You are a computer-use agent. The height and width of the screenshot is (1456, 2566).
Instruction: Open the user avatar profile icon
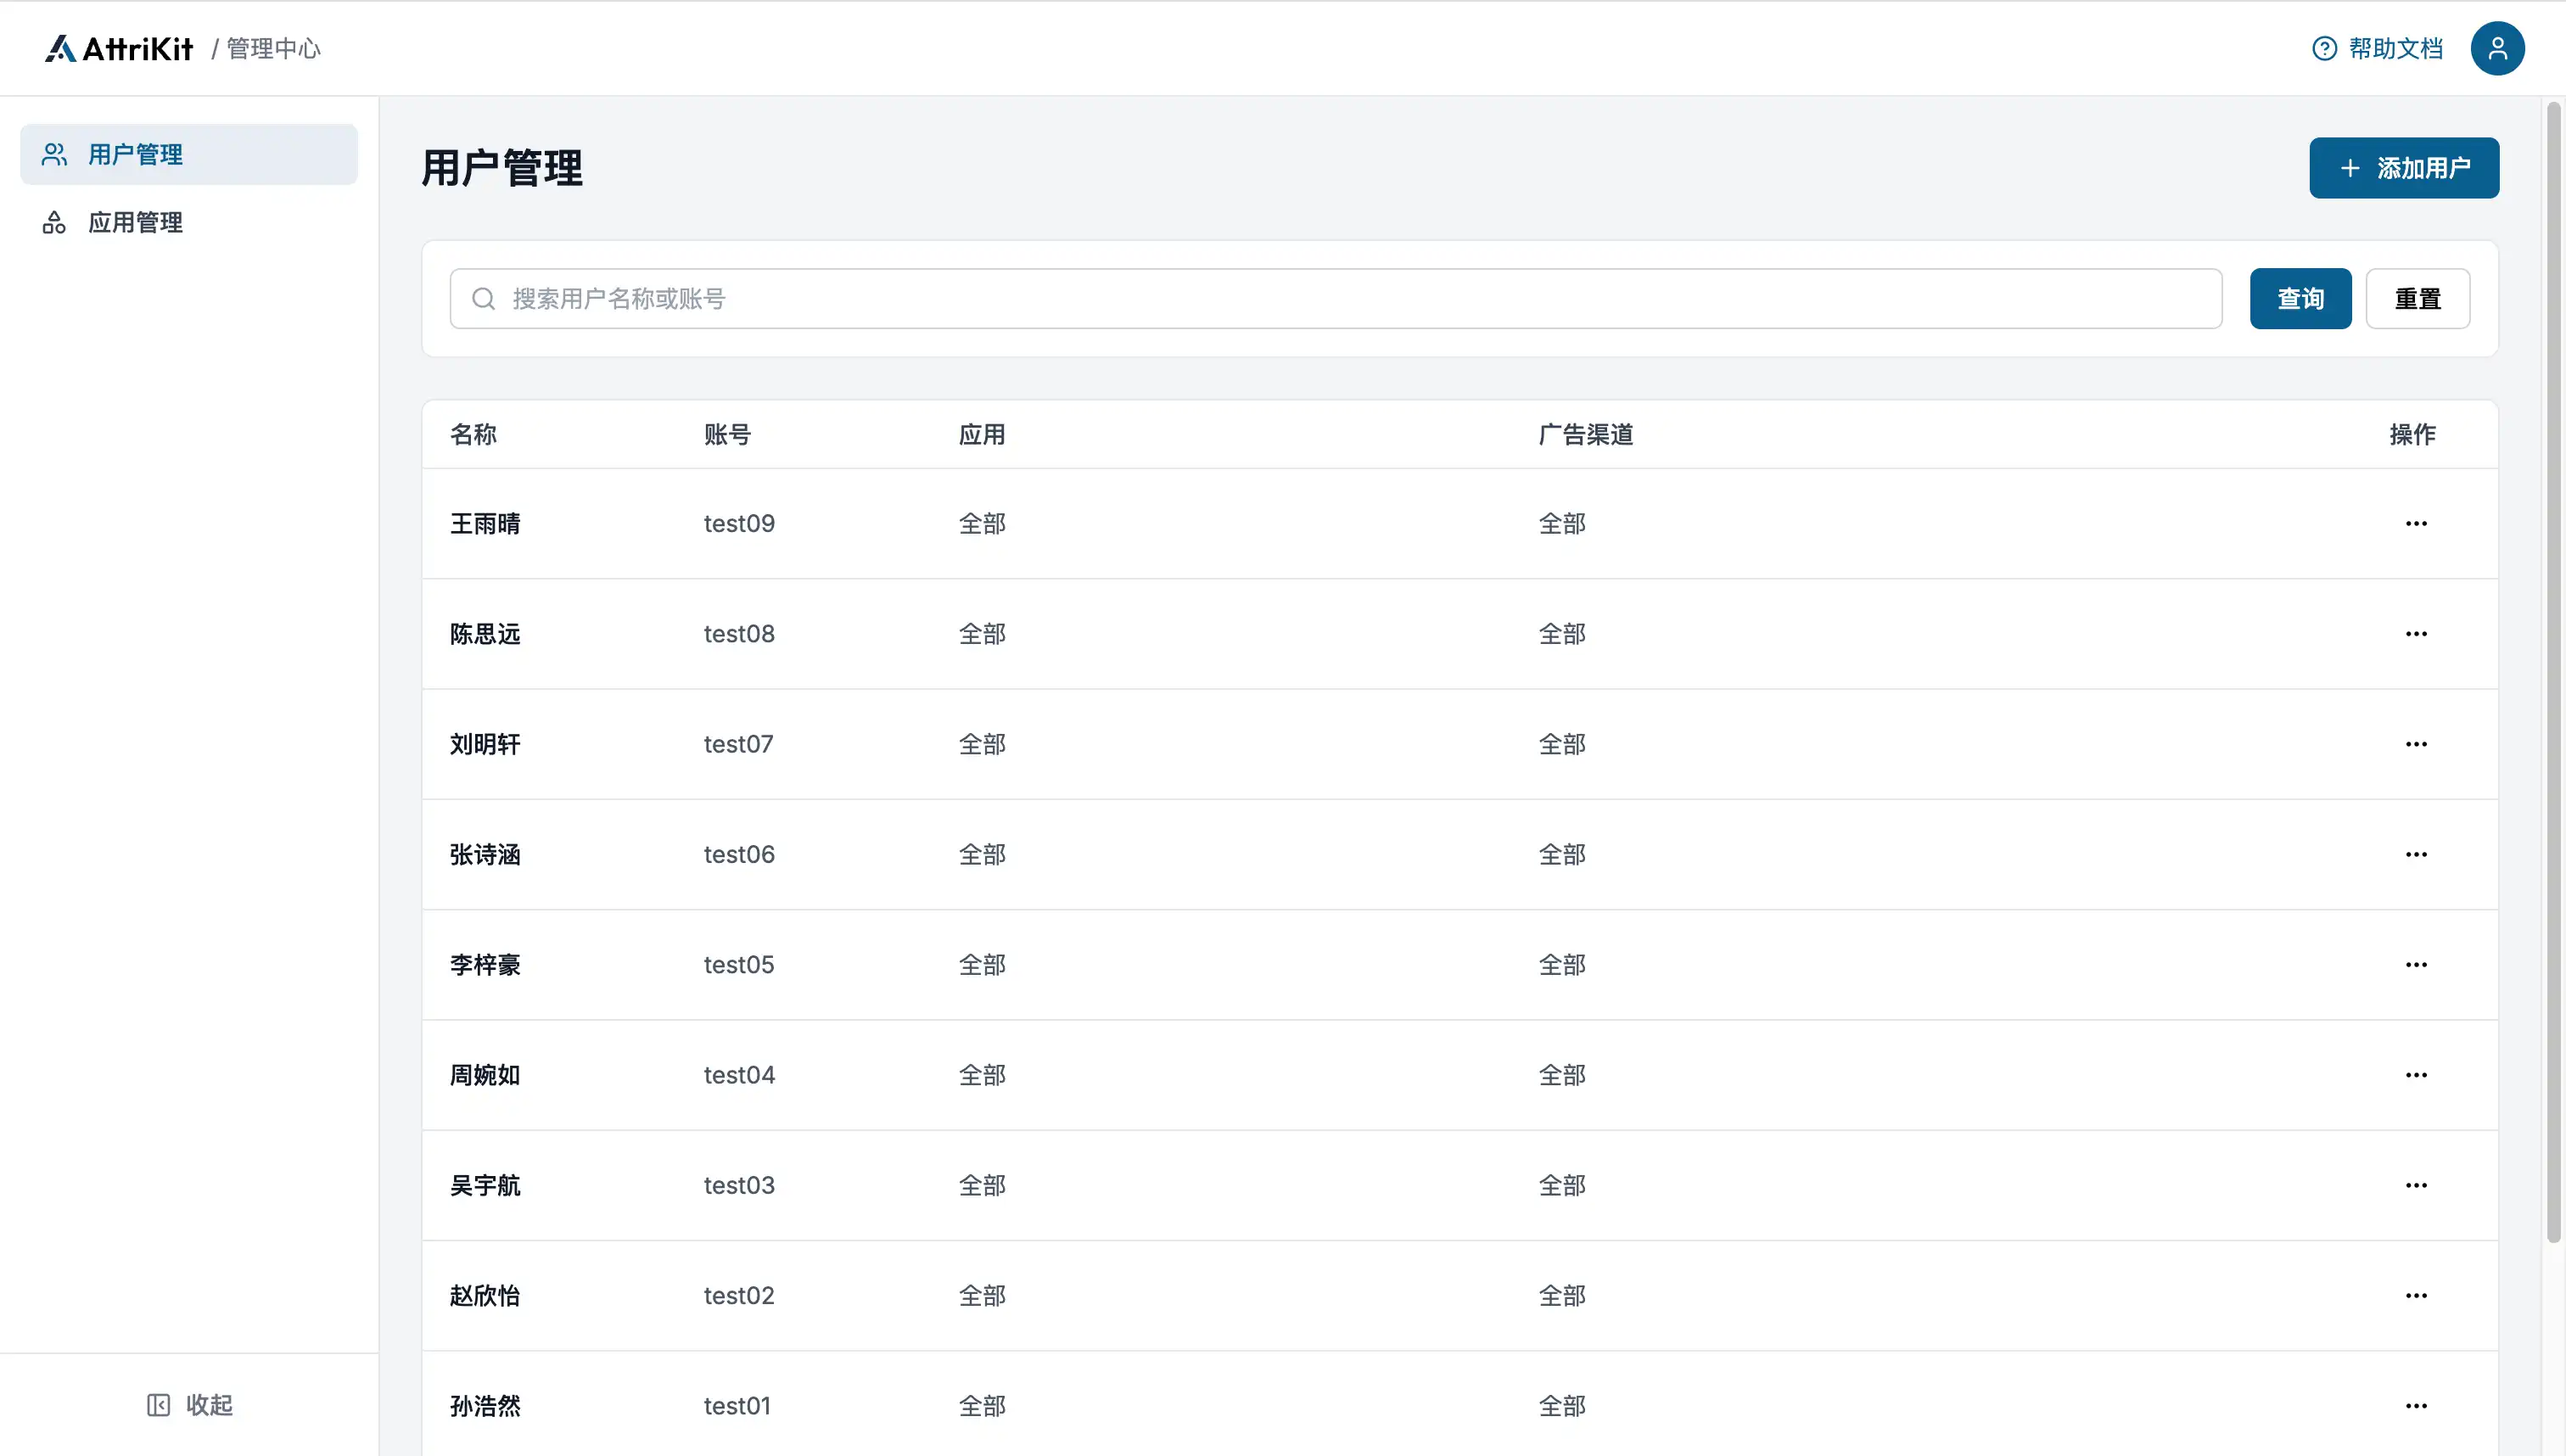[x=2497, y=48]
